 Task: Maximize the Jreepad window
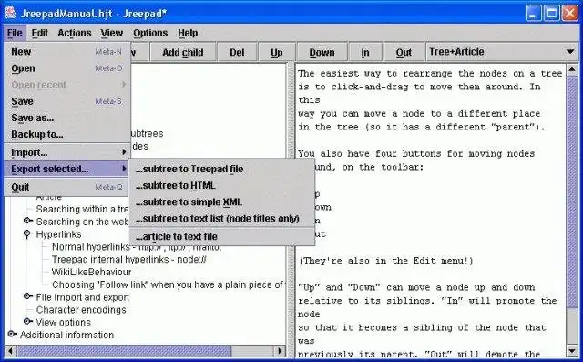551,14
